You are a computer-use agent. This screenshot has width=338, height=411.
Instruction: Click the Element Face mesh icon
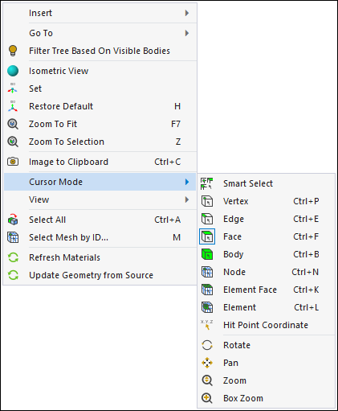[207, 290]
